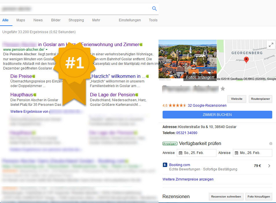Save the place with the grey star icon
The width and height of the screenshot is (276, 203).
(x=223, y=89)
